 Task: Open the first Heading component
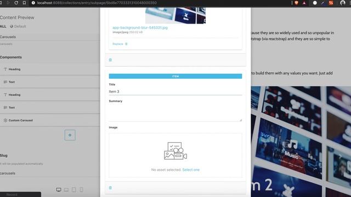[x=50, y=69]
